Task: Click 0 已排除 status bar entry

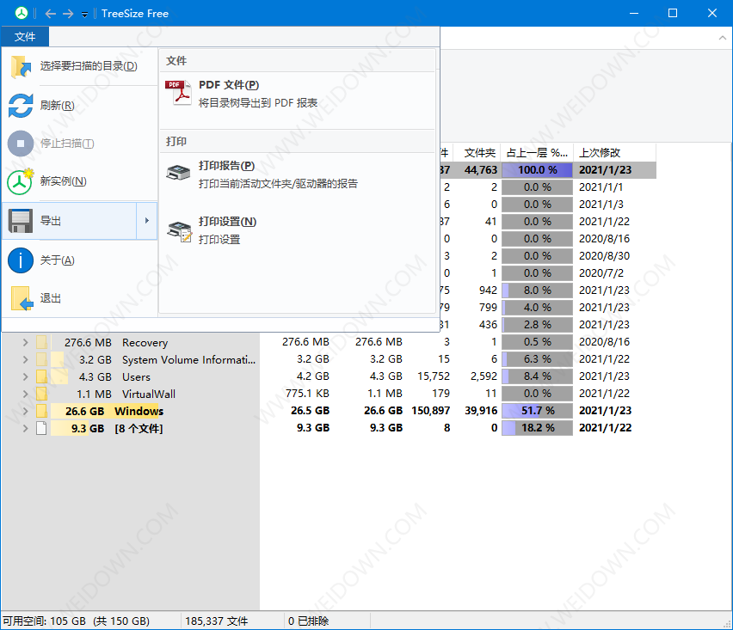Action: tap(309, 621)
